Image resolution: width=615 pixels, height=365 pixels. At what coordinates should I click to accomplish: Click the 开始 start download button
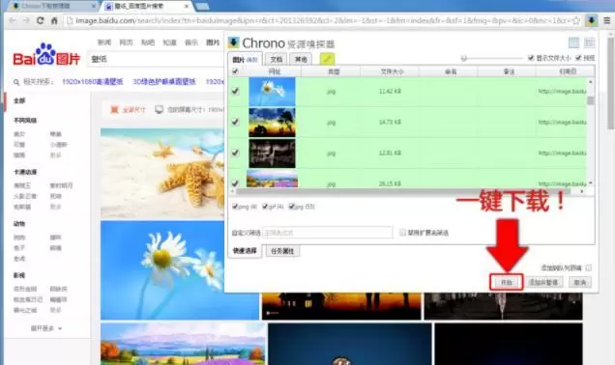coord(507,282)
